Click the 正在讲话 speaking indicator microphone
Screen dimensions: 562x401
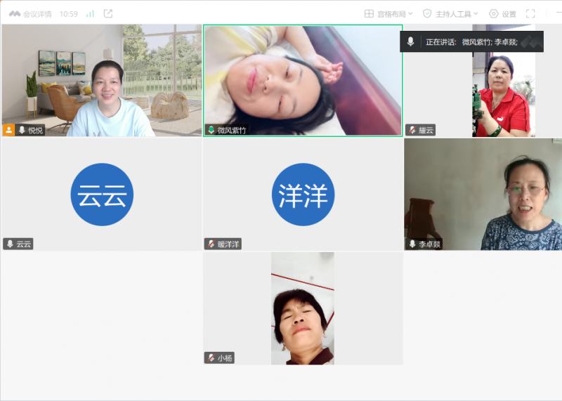(x=411, y=42)
